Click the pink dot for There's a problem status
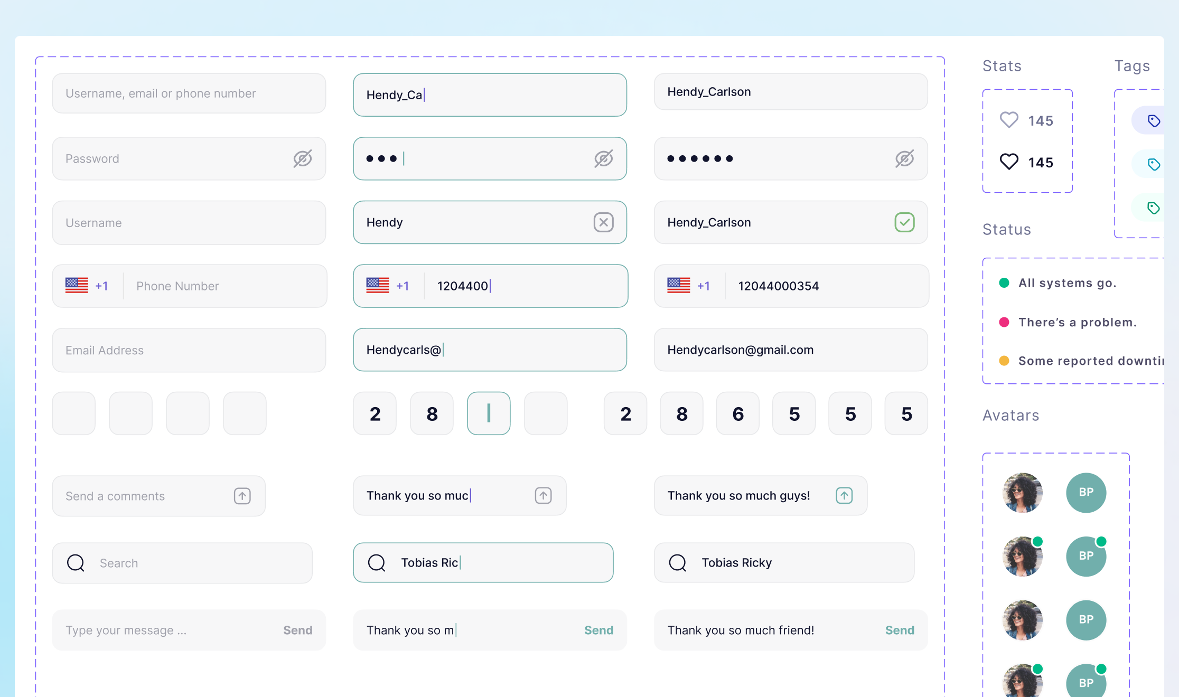The height and width of the screenshot is (697, 1179). point(1004,322)
